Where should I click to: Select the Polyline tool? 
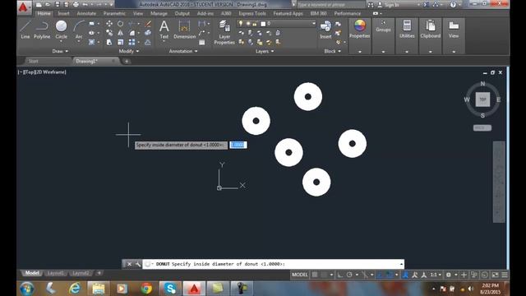(42, 30)
